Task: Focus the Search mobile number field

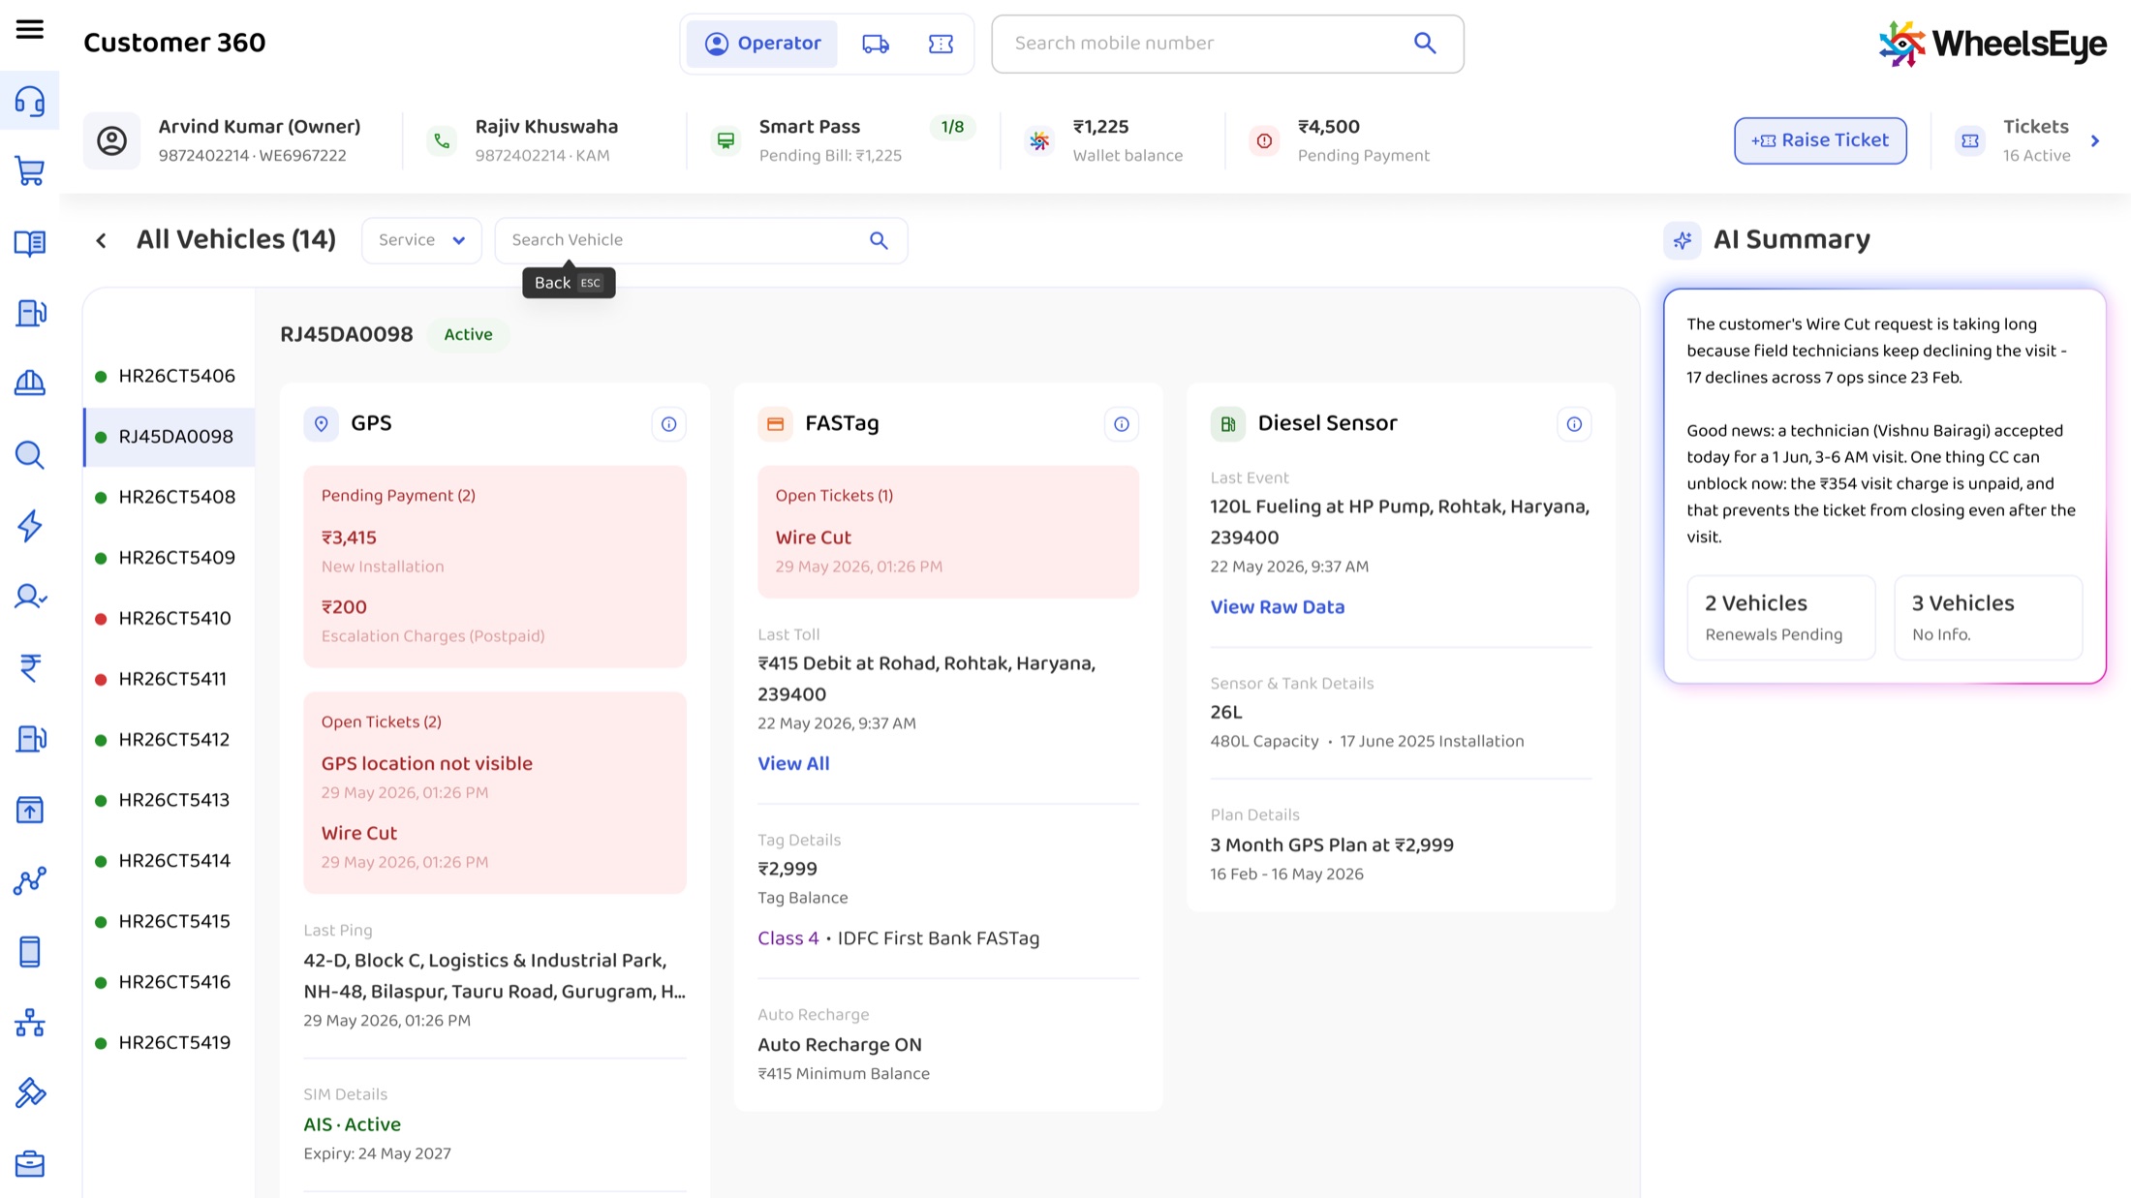Action: pos(1227,44)
